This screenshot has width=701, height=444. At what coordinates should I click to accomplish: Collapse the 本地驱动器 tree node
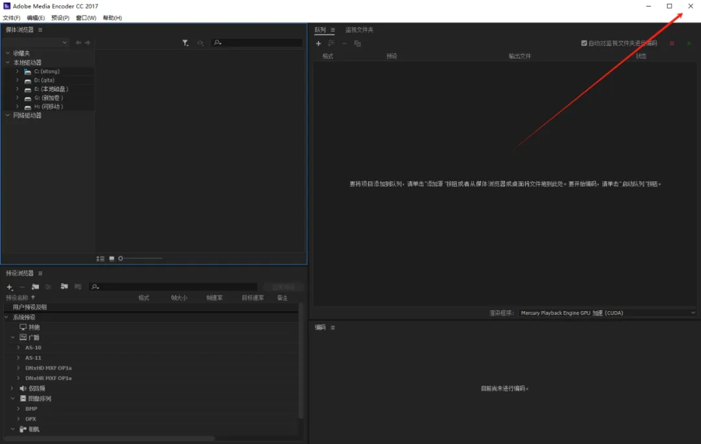(8, 62)
